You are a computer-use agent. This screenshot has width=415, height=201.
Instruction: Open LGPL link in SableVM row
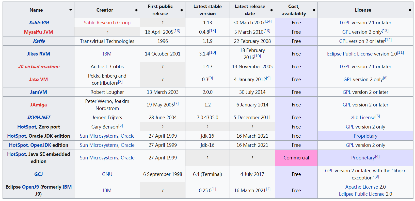(345, 23)
